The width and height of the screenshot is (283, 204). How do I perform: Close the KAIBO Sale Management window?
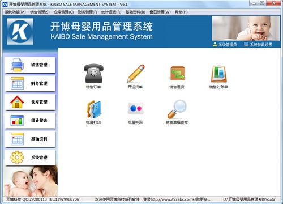tap(274, 3)
